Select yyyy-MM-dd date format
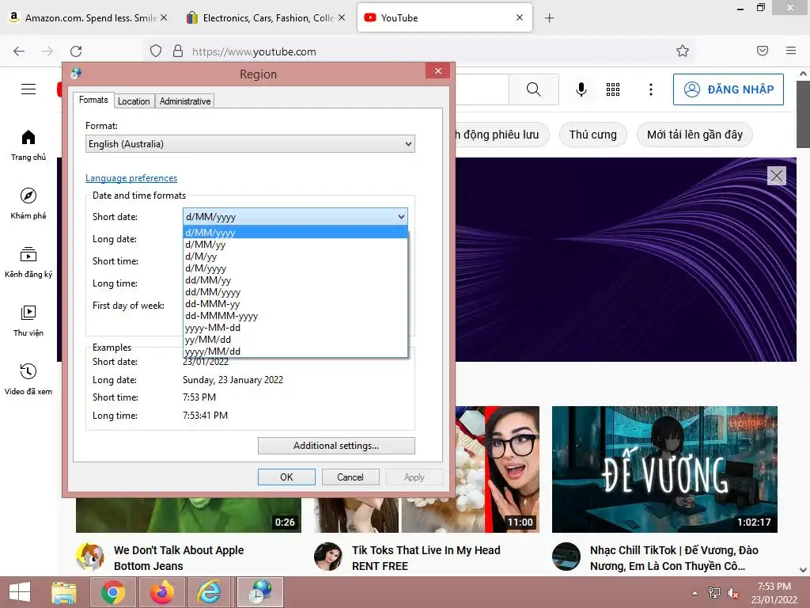810x608 pixels. 296,328
